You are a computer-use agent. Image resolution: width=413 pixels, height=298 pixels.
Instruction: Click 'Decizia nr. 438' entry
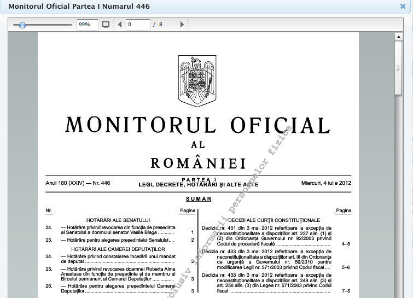[x=266, y=283]
